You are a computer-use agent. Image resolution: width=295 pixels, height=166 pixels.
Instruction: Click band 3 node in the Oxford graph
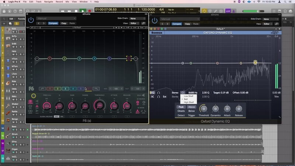217,63
